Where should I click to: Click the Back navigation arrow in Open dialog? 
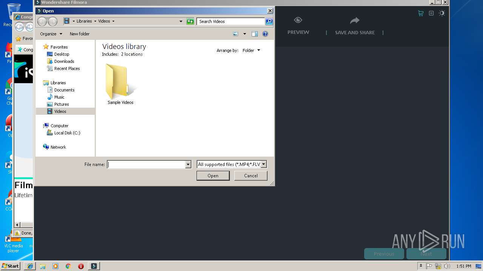(42, 21)
